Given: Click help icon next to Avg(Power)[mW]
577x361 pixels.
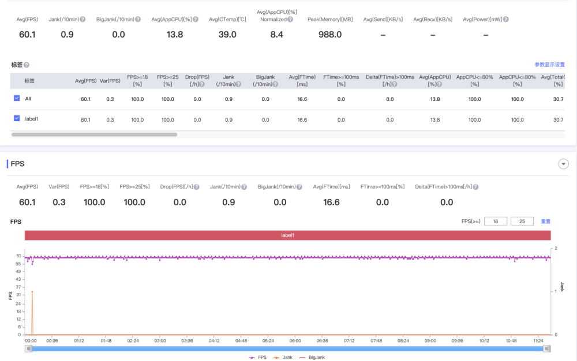Looking at the screenshot, I should click(505, 20).
